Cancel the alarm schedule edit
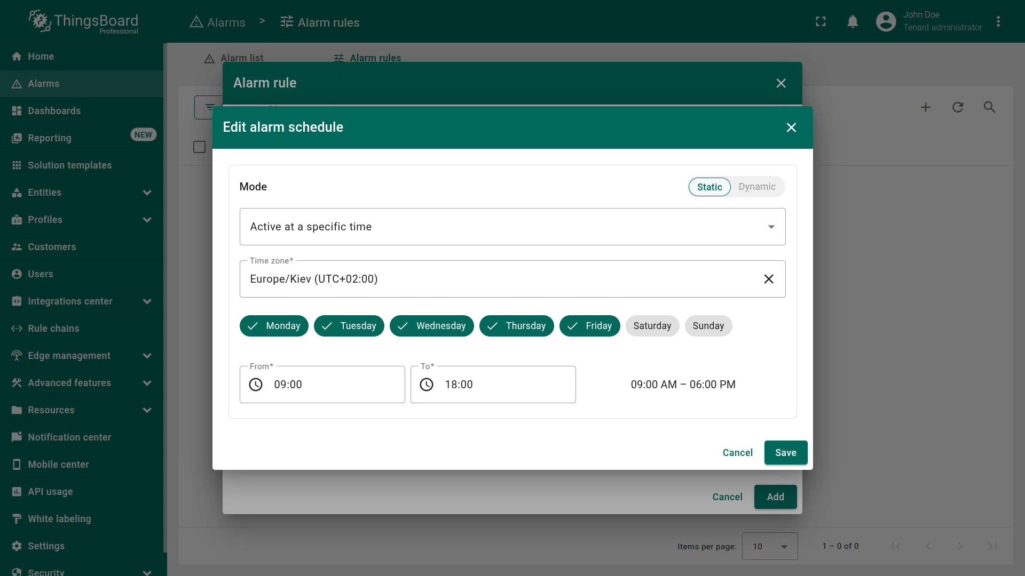 [737, 453]
